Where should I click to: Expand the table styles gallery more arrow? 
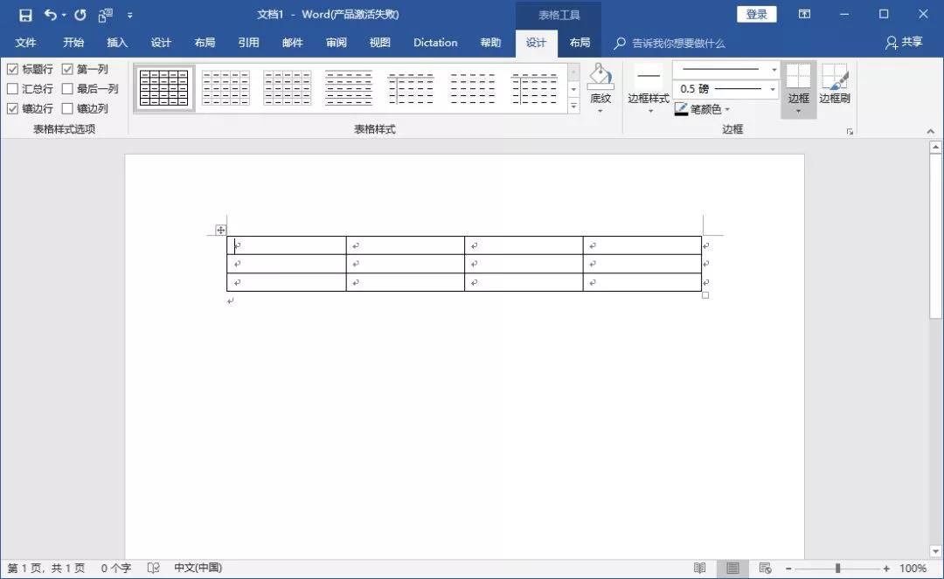[x=574, y=107]
